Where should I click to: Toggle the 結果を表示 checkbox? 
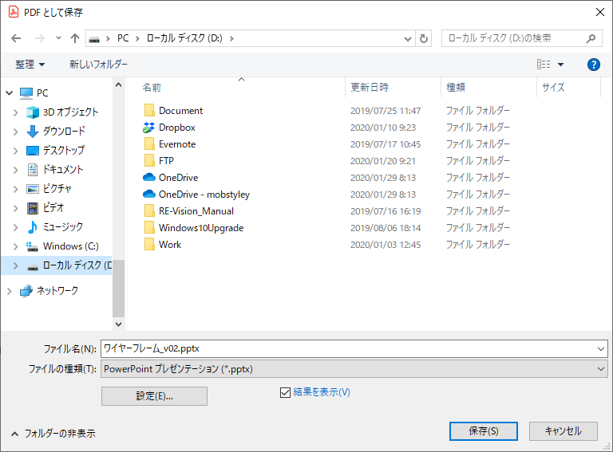coord(285,392)
